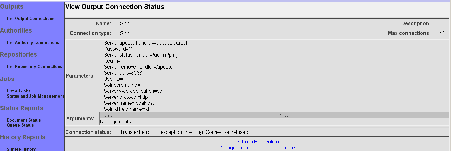
Task: Edit the Solr output connection
Action: click(259, 142)
